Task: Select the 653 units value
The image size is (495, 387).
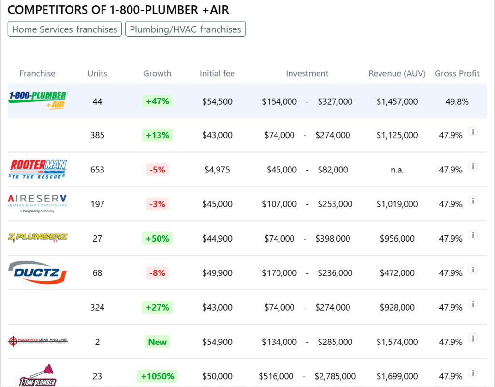Action: [x=97, y=170]
